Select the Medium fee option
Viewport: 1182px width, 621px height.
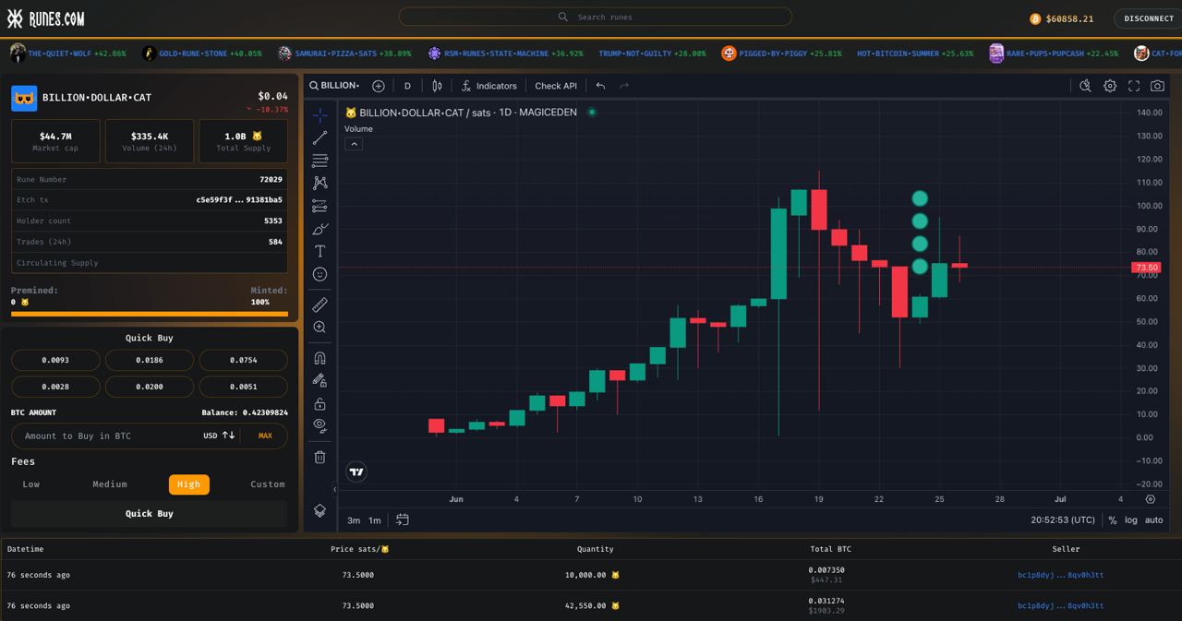tap(110, 484)
